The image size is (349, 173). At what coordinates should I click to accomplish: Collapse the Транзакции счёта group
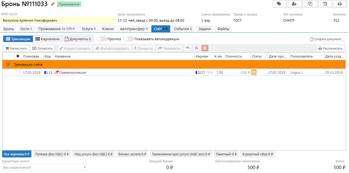(x=8, y=65)
